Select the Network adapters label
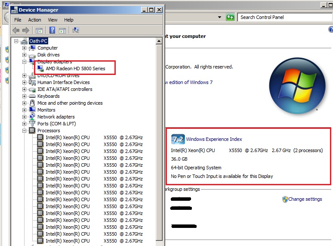The image size is (333, 246). pyautogui.click(x=56, y=117)
